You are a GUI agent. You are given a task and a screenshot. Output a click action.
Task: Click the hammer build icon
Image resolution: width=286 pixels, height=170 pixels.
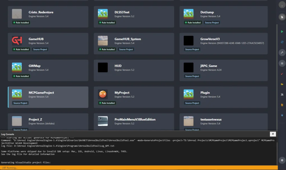[282, 52]
